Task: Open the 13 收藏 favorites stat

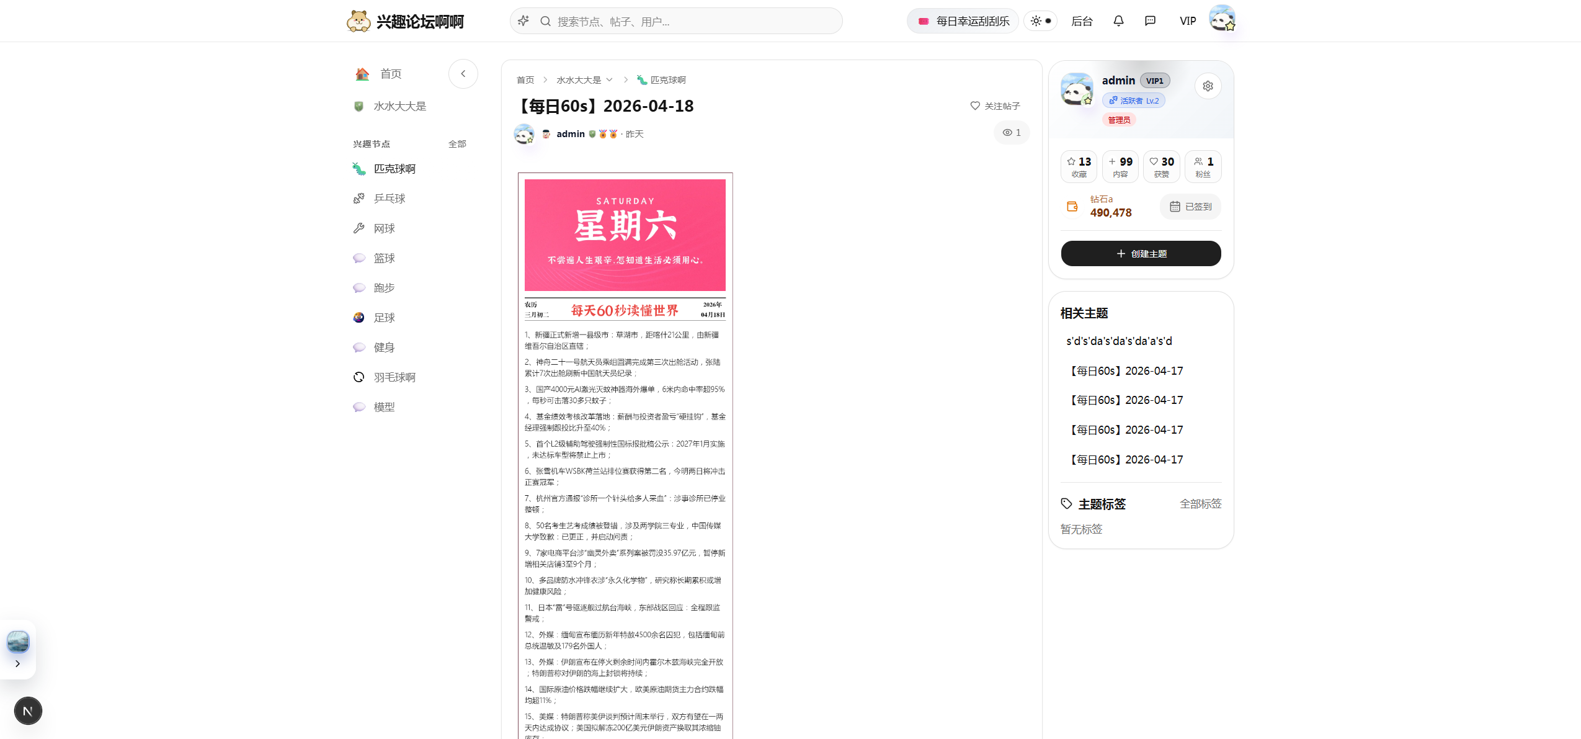Action: coord(1079,166)
